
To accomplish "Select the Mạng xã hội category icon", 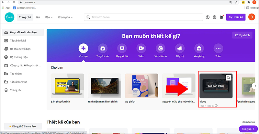I will point(122,49).
